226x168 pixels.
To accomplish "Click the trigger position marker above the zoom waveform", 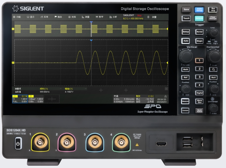I will click(91, 40).
